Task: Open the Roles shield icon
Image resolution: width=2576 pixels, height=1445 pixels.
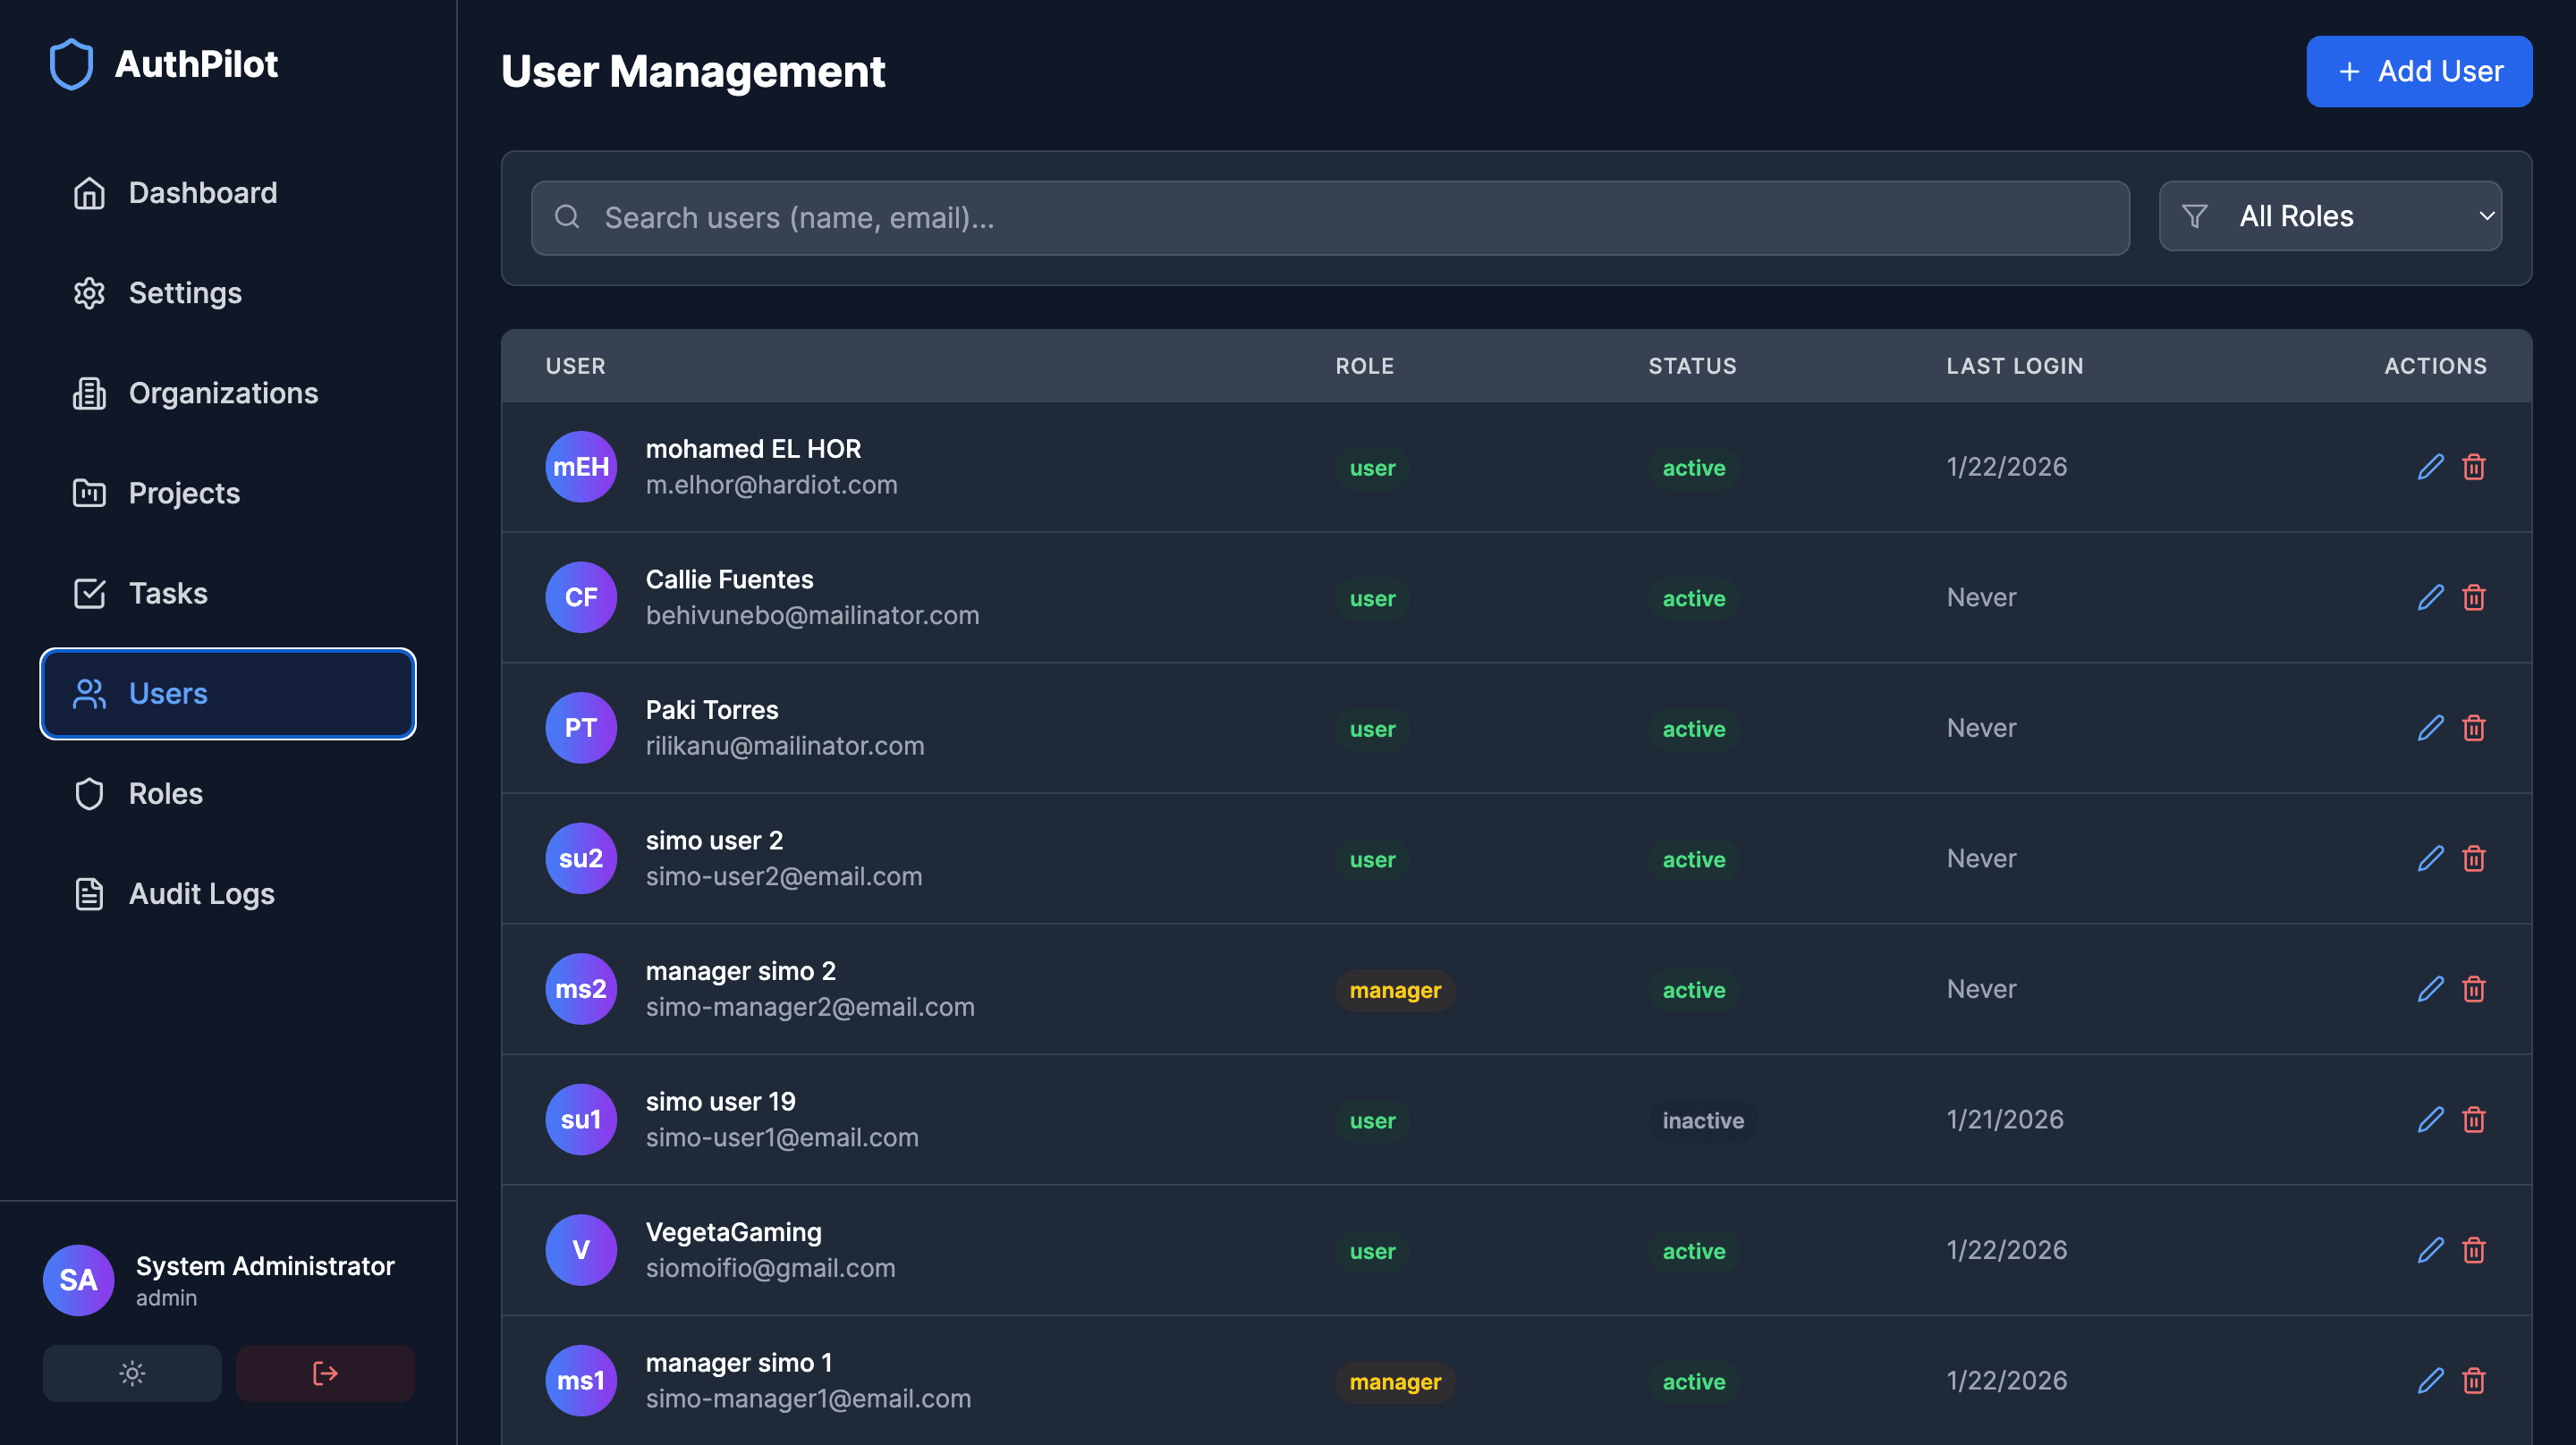Action: click(x=90, y=793)
